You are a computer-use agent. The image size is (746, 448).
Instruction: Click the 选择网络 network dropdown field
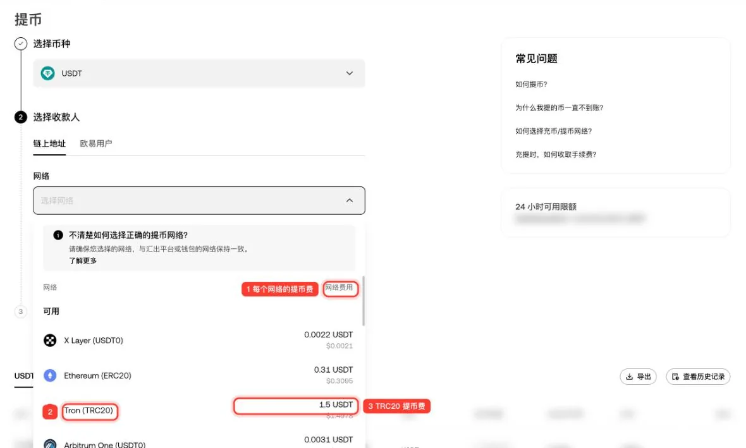click(199, 200)
